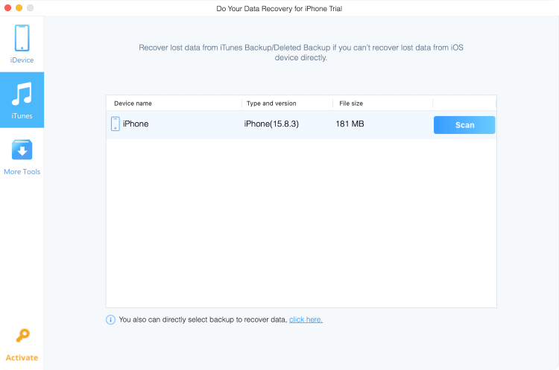
Task: Sort by Type and version column
Action: pos(271,103)
